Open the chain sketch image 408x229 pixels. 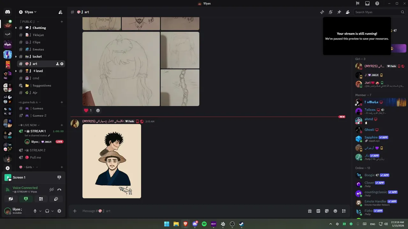(x=180, y=88)
